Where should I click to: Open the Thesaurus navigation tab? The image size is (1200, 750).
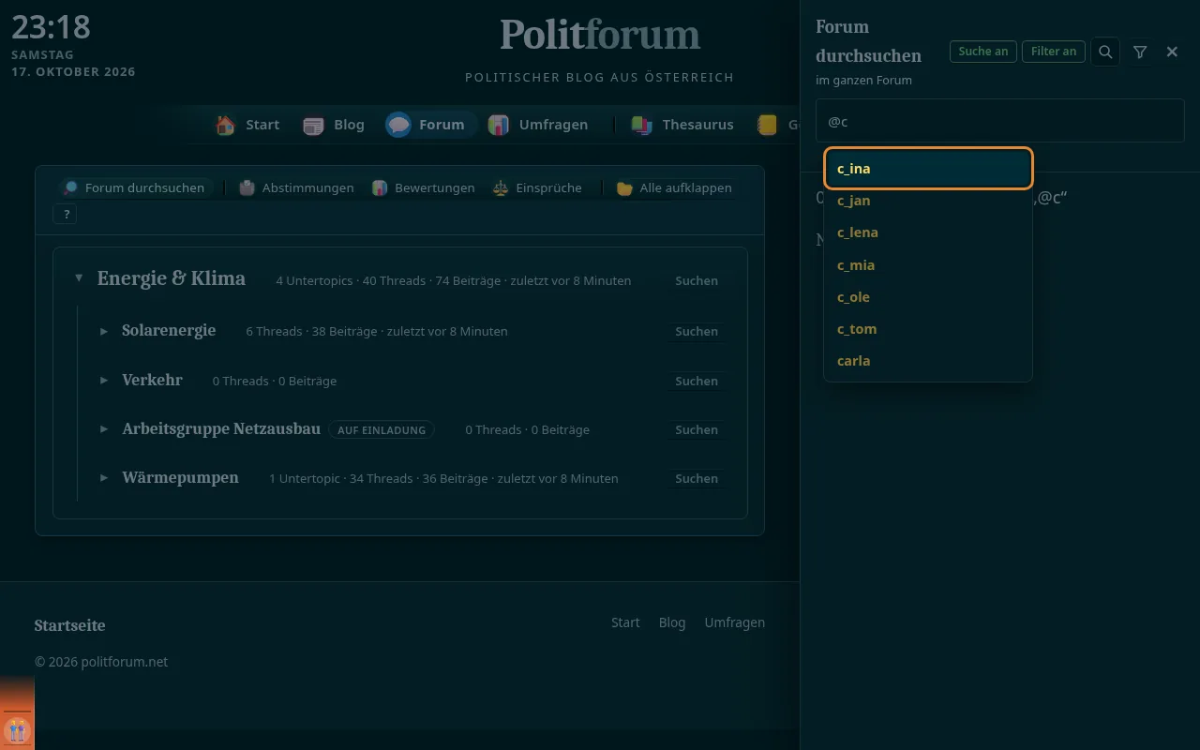684,125
